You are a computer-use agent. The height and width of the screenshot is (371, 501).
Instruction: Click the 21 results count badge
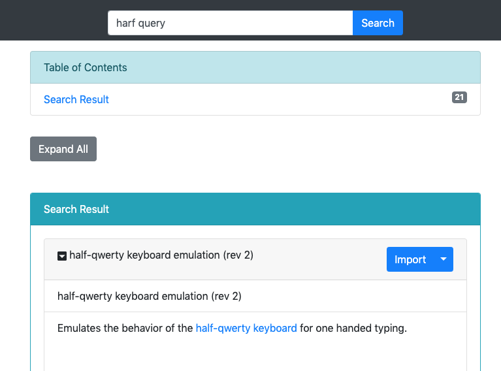[459, 97]
